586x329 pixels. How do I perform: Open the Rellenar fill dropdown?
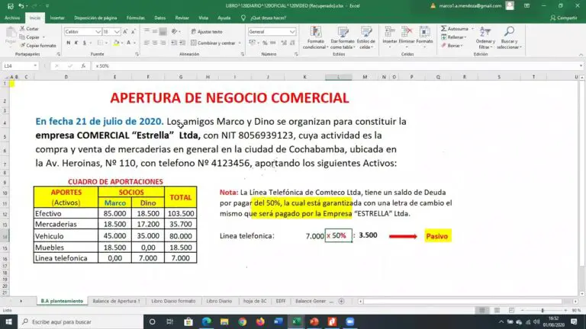(454, 37)
